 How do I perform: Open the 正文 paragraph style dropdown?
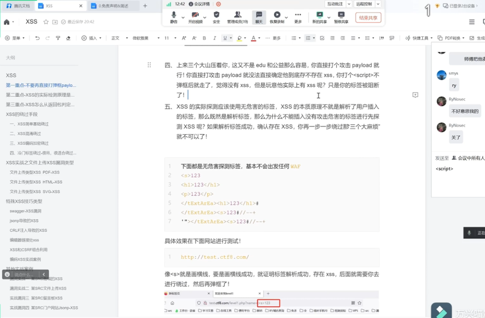[x=119, y=38]
